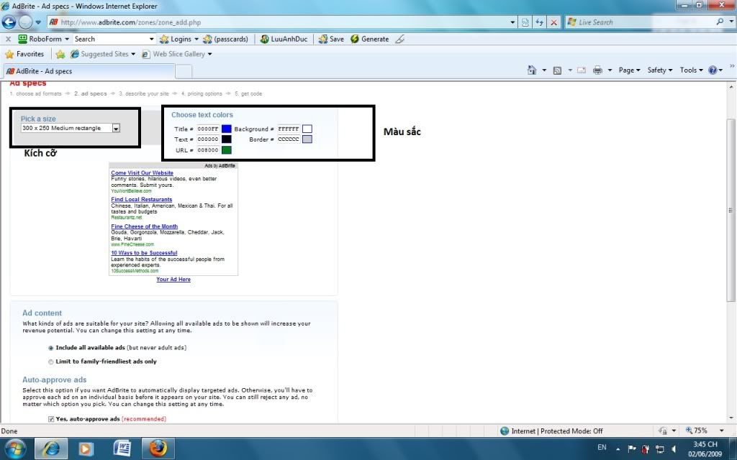Screen dimensions: 737x460
Task: Click the RoboForm pen icon after Generate
Action: point(399,39)
